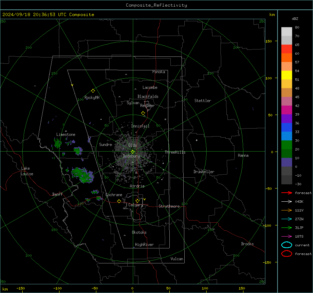Click the Lacombe label
313x293 pixels.
[150, 87]
